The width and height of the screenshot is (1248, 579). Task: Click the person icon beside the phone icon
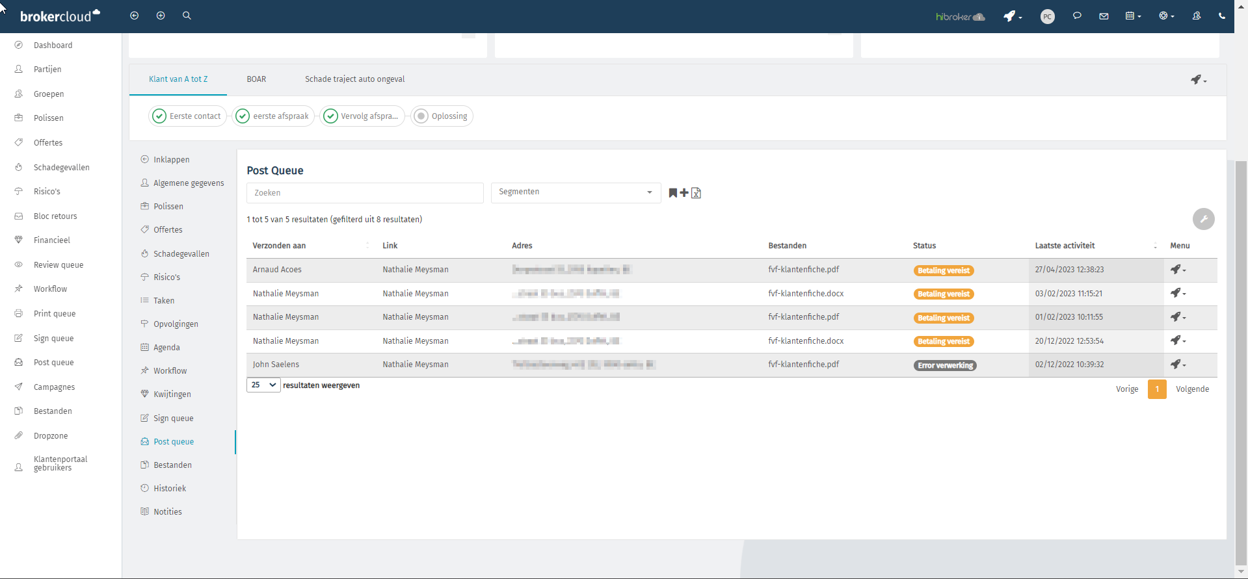pyautogui.click(x=1196, y=16)
